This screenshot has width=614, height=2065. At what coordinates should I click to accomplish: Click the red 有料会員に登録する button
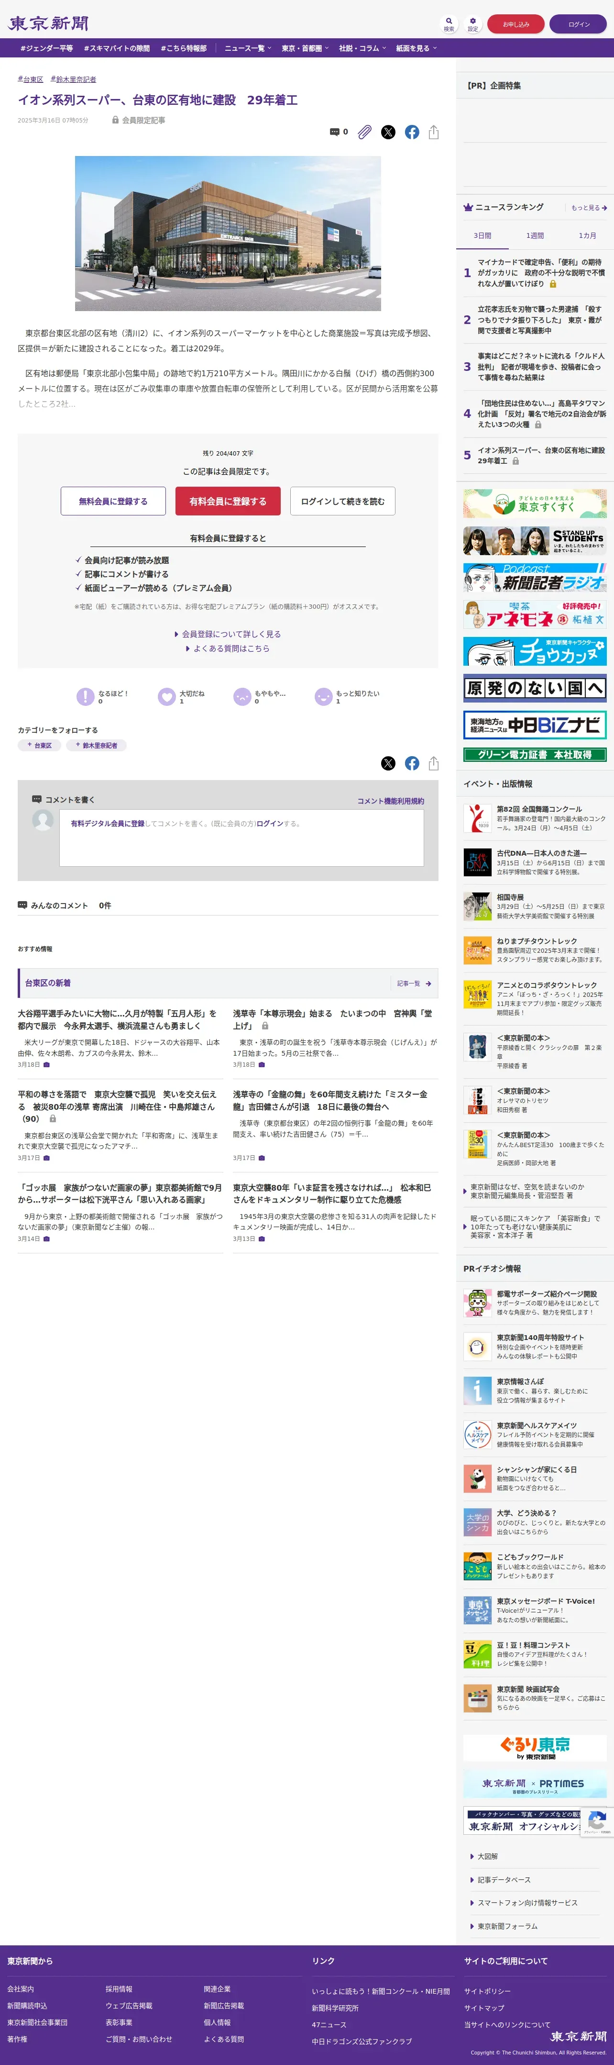point(228,501)
